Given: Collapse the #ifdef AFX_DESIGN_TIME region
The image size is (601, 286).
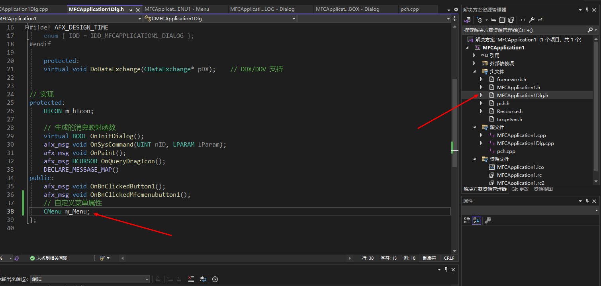Looking at the screenshot, I should click(x=26, y=27).
